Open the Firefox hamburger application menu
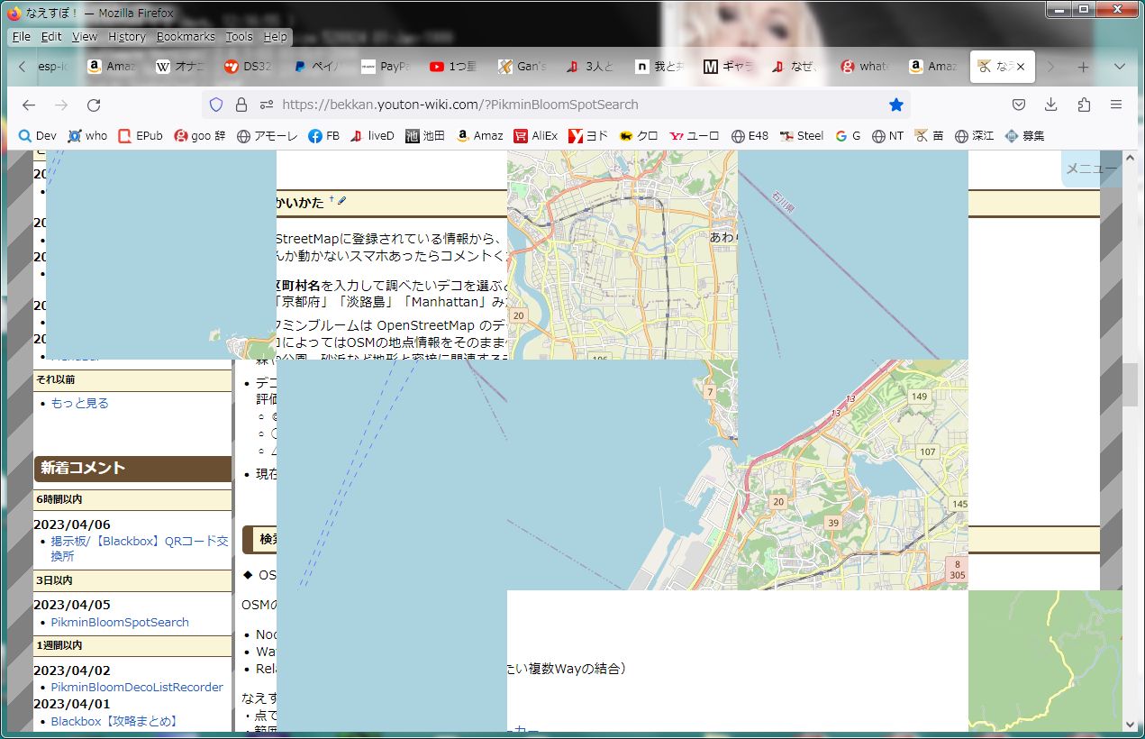The width and height of the screenshot is (1145, 739). pos(1116,105)
